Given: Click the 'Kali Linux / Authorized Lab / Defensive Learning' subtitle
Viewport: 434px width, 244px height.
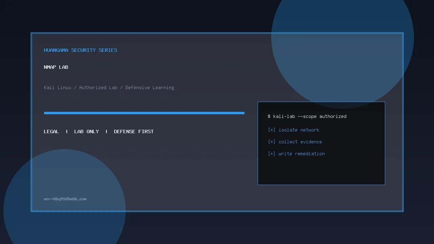Looking at the screenshot, I should pyautogui.click(x=109, y=87).
